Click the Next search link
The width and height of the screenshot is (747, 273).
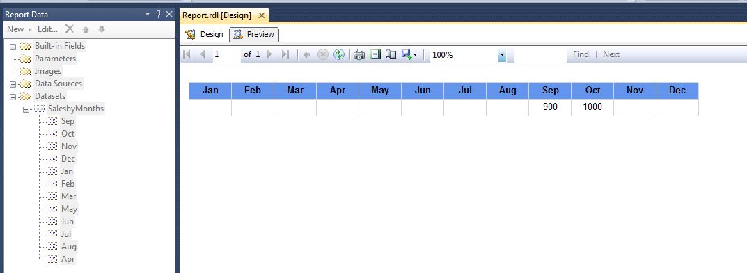pos(611,54)
